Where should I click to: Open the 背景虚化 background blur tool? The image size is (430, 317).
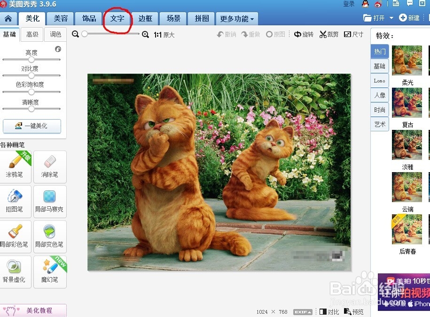[16, 272]
